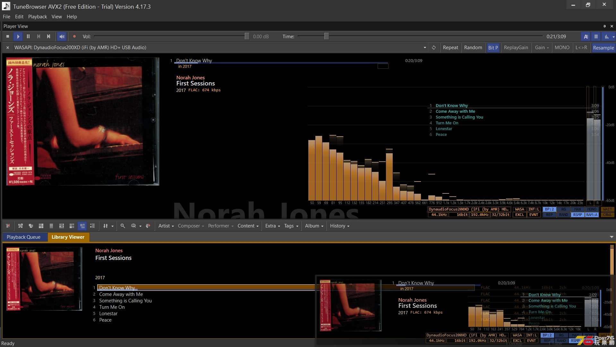Click the list-lines icon next to the 'A' icon
The image size is (616, 347).
(596, 37)
